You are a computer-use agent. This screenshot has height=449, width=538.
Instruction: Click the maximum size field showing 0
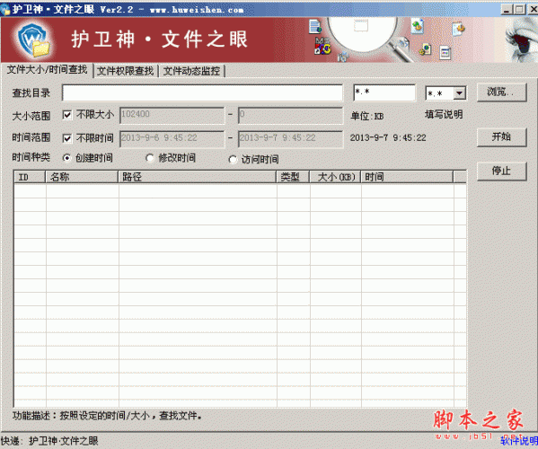pos(291,115)
